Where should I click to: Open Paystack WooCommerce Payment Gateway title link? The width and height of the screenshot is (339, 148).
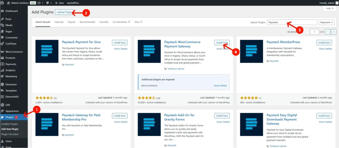(x=182, y=44)
